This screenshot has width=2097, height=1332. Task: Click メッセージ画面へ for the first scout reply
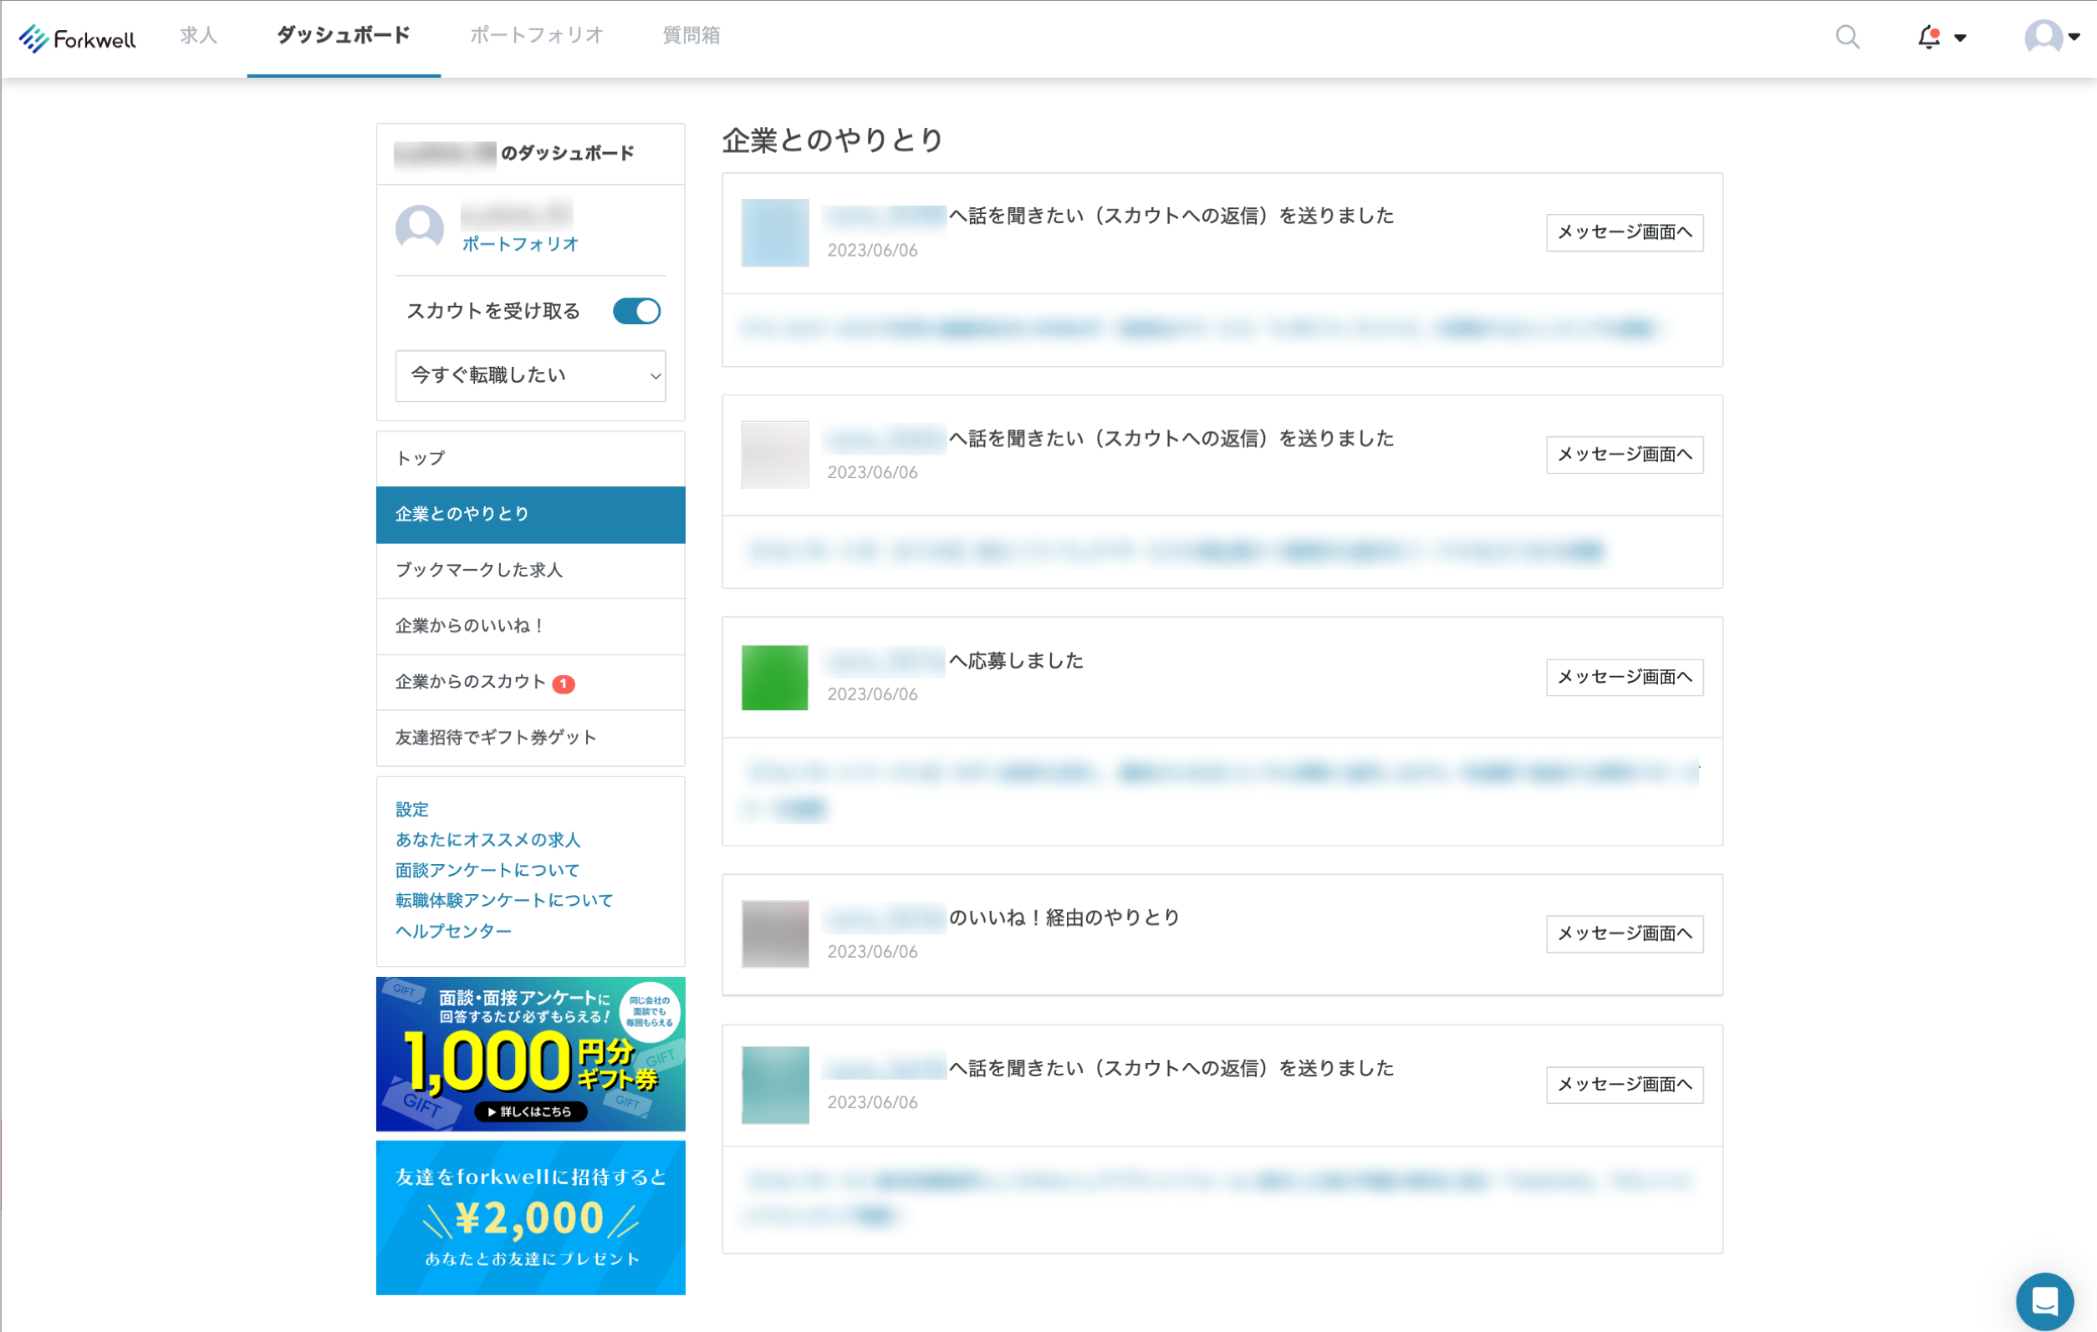(x=1624, y=232)
